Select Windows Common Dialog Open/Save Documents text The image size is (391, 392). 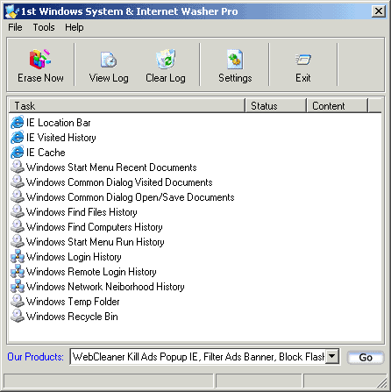click(x=131, y=197)
